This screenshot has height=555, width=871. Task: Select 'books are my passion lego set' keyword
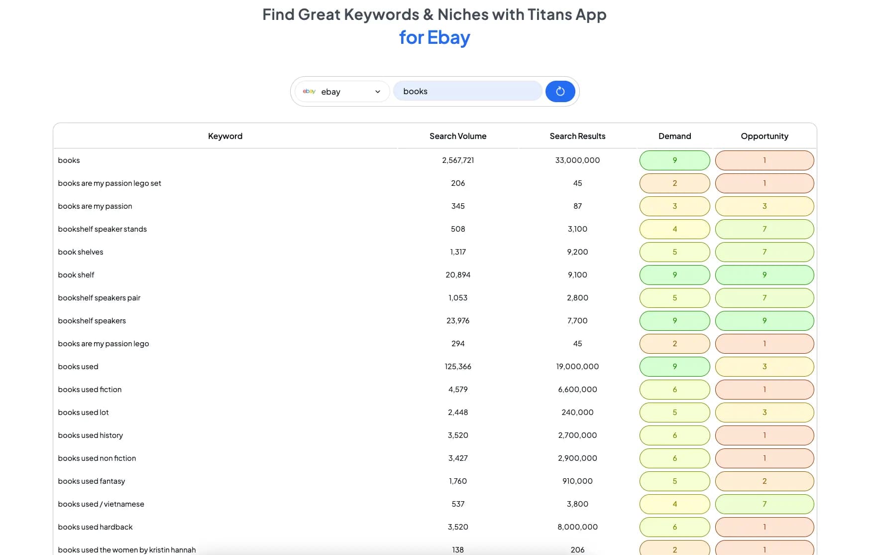coord(109,183)
